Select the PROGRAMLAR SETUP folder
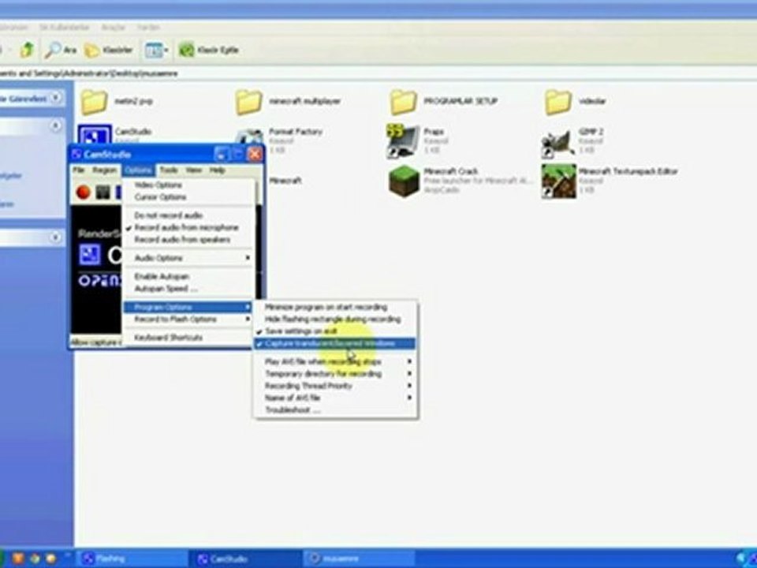The image size is (757, 568). [444, 102]
